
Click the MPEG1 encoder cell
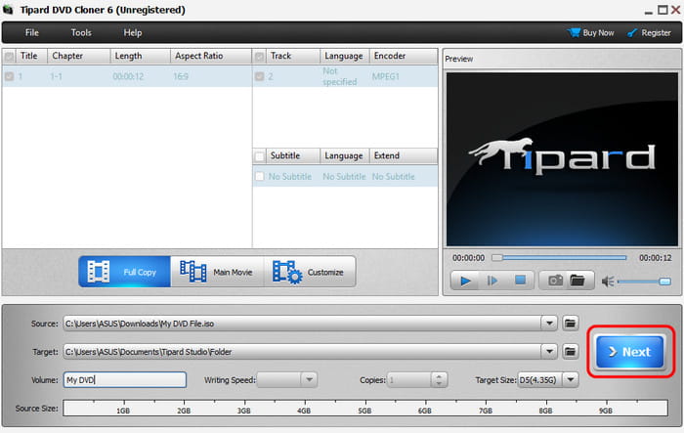point(386,76)
